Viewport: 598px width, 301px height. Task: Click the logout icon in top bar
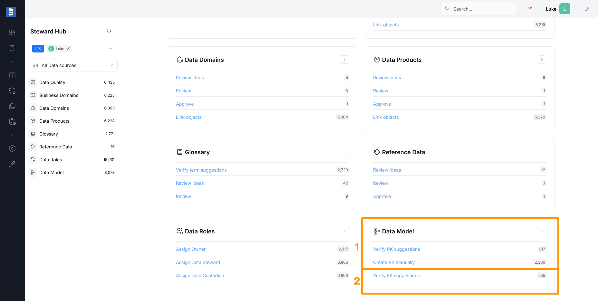pyautogui.click(x=587, y=9)
